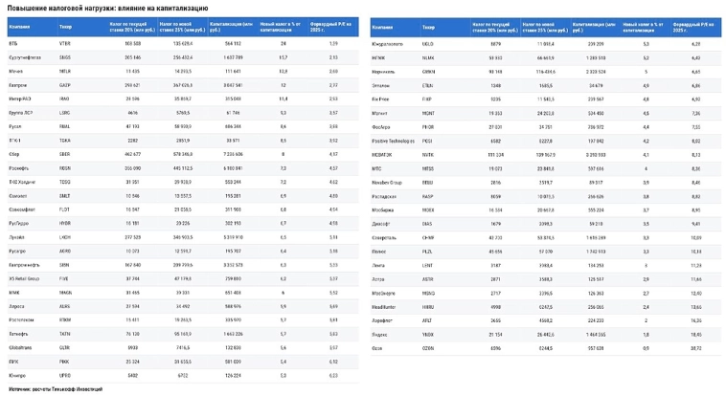Click the Роснефть company cell
The width and height of the screenshot is (726, 396).
[19, 165]
